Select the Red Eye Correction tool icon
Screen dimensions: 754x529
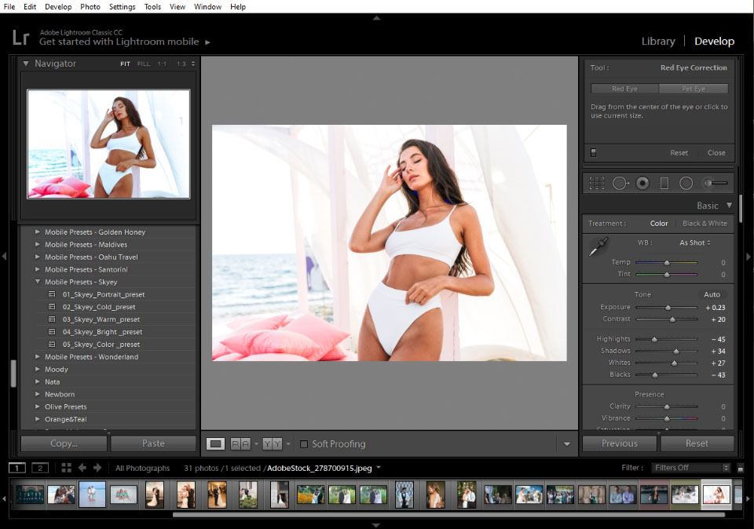(x=642, y=183)
